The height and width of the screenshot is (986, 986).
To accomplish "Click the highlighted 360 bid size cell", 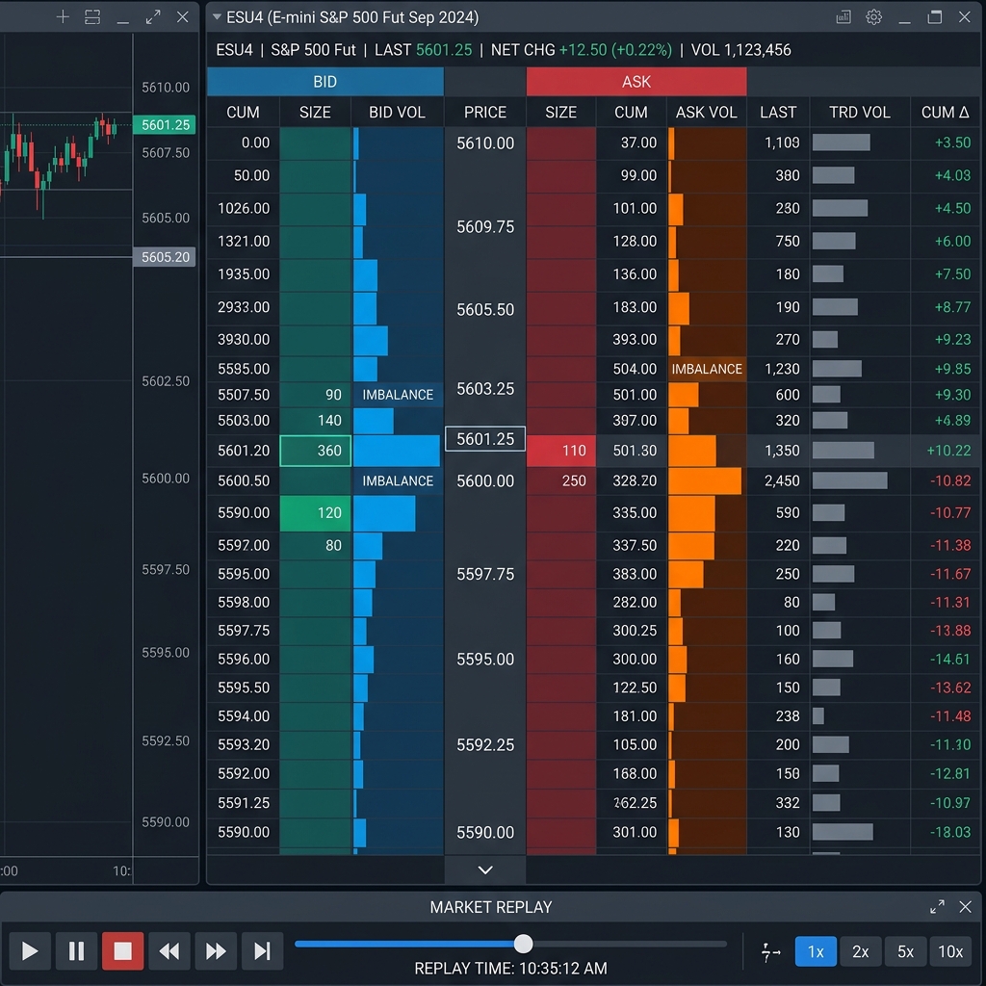I will 315,451.
